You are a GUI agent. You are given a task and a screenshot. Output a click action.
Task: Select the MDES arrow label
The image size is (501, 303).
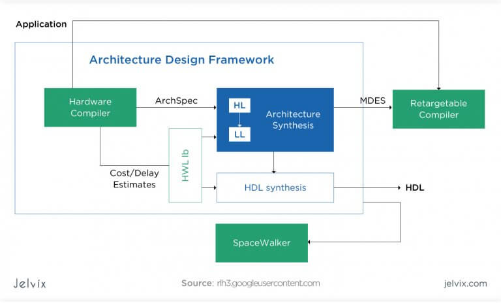point(372,101)
